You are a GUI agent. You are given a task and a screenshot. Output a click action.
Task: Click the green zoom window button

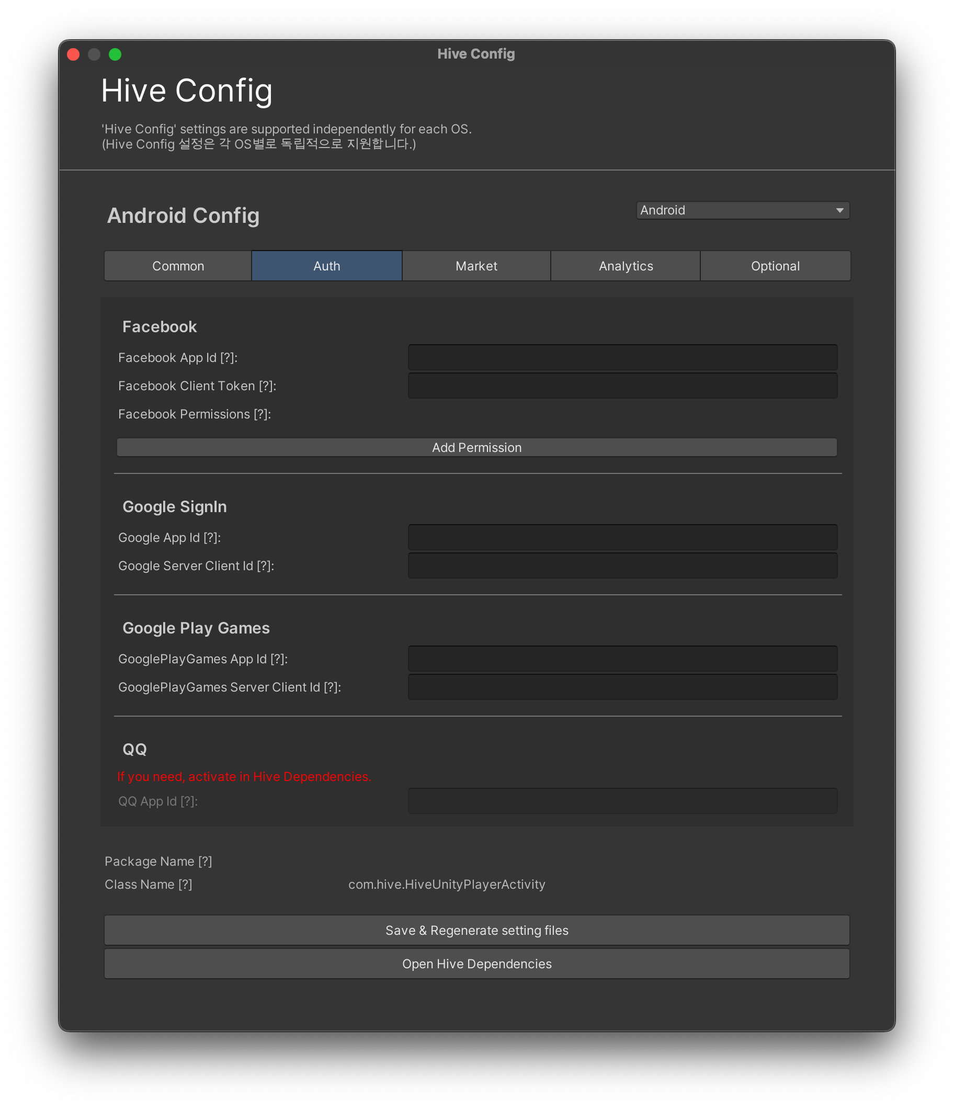[x=115, y=54]
